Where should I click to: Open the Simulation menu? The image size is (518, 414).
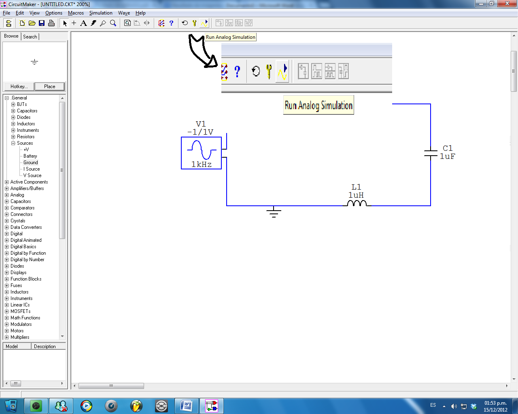pos(101,13)
